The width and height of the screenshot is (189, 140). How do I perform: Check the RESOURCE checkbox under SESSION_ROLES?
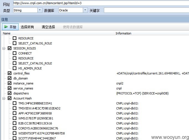[x=14, y=58]
